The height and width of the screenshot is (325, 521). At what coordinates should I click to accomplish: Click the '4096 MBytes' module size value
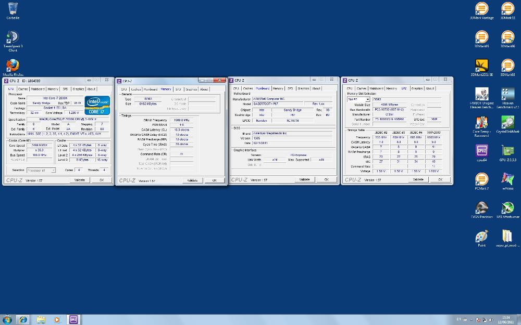(x=389, y=105)
